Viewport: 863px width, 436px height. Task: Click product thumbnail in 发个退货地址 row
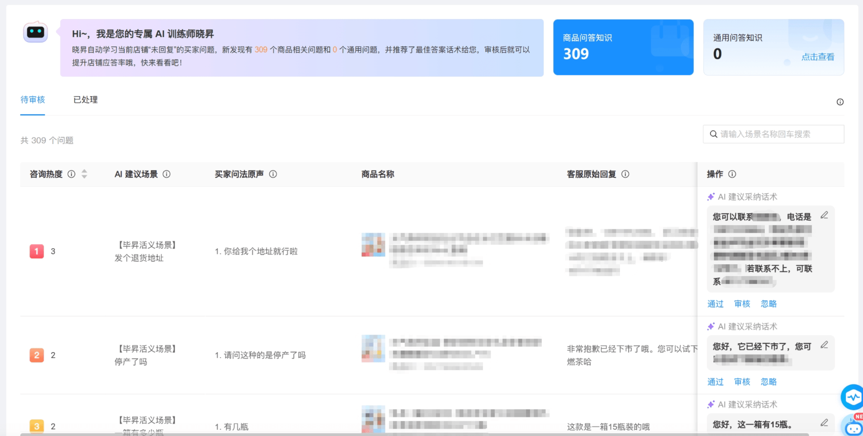click(373, 245)
